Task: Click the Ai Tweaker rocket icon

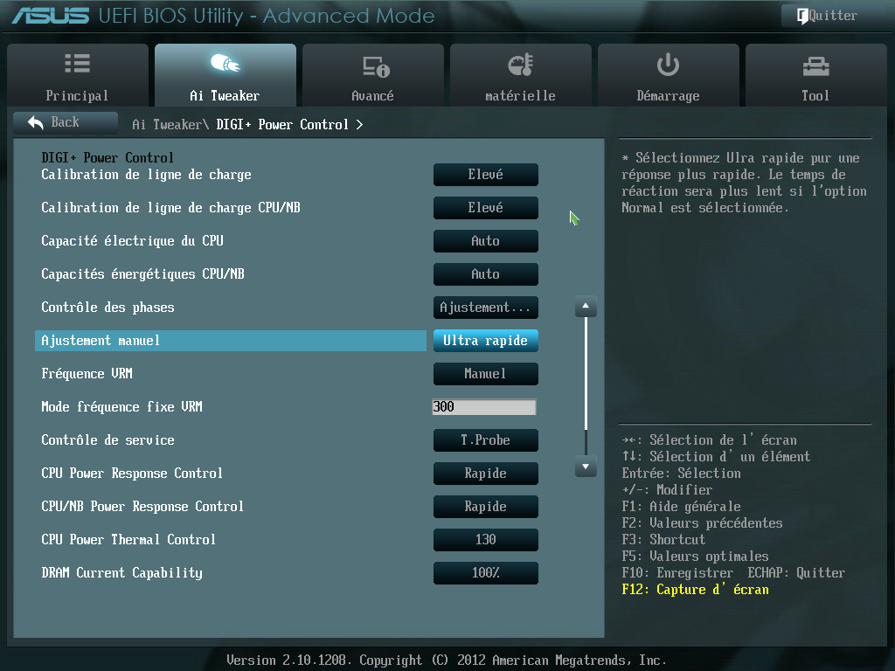Action: coord(225,63)
